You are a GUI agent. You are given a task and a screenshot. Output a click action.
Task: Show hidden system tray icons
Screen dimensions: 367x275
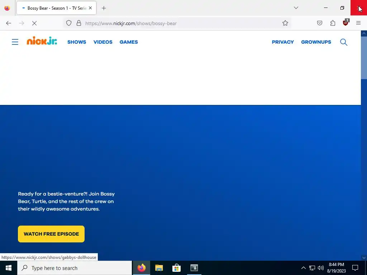click(x=303, y=268)
